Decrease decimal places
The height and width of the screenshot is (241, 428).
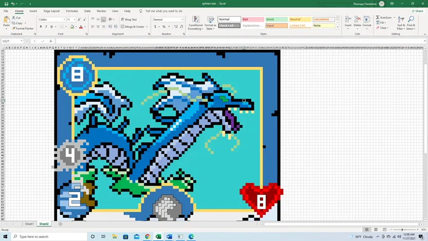182,27
